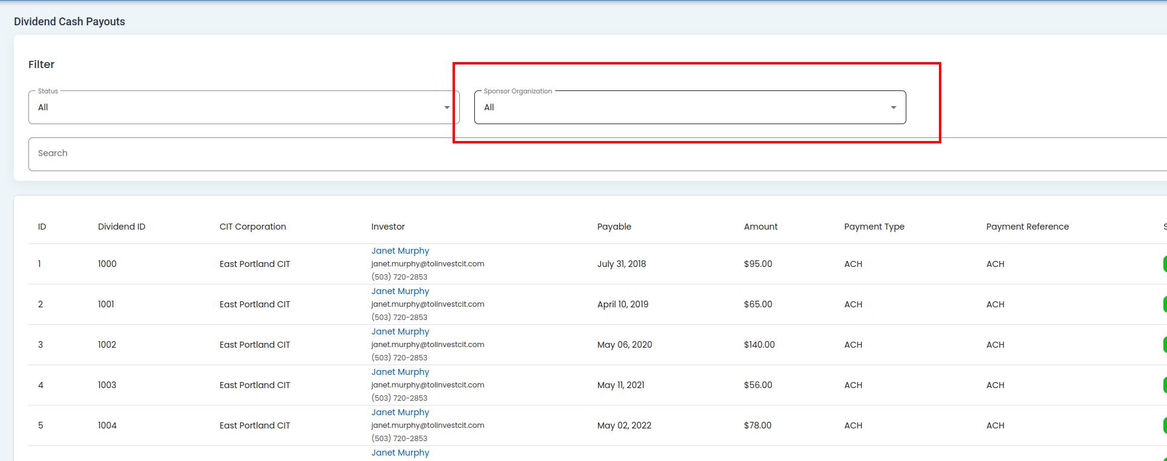The height and width of the screenshot is (461, 1167).
Task: Click the Payment Reference column header
Action: (x=1027, y=227)
